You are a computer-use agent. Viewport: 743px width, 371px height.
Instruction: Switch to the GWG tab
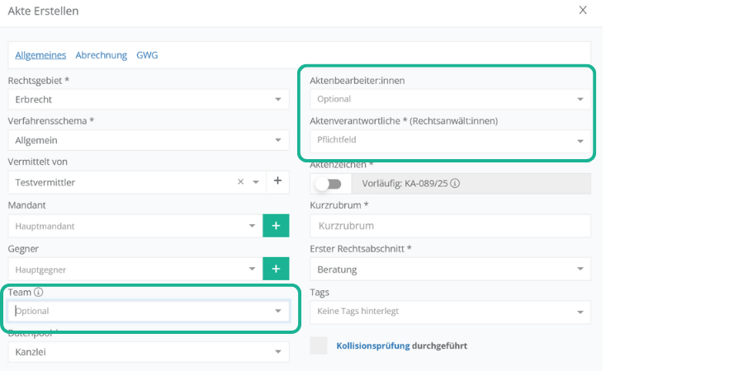pos(147,55)
